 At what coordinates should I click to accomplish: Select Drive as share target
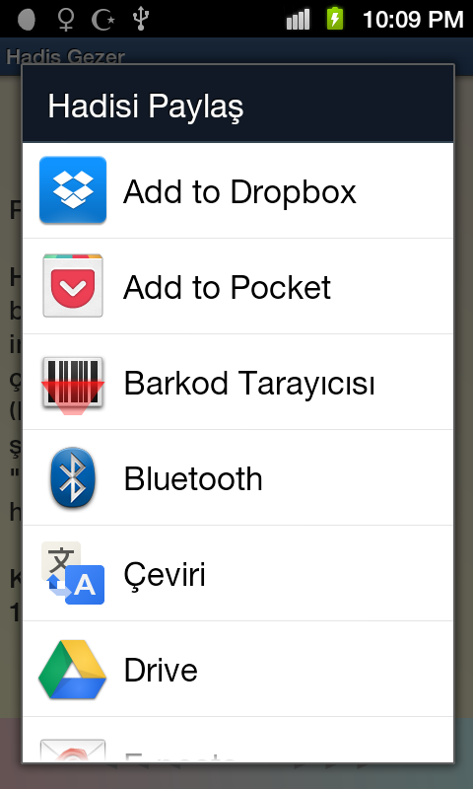[237, 669]
